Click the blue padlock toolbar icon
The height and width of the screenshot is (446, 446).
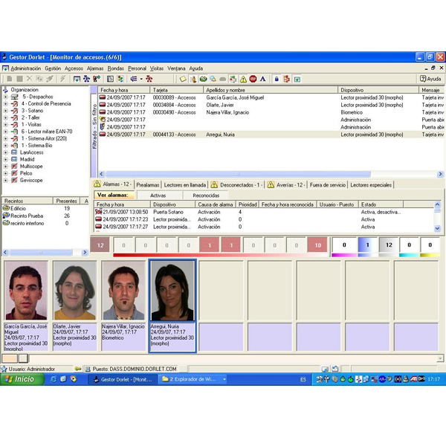point(277,79)
